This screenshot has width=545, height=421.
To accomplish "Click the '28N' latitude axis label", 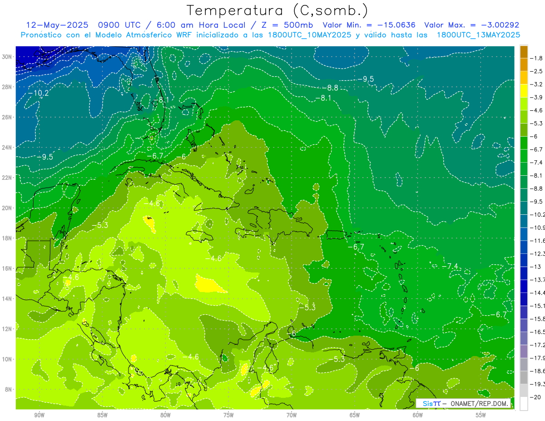I will pyautogui.click(x=8, y=87).
